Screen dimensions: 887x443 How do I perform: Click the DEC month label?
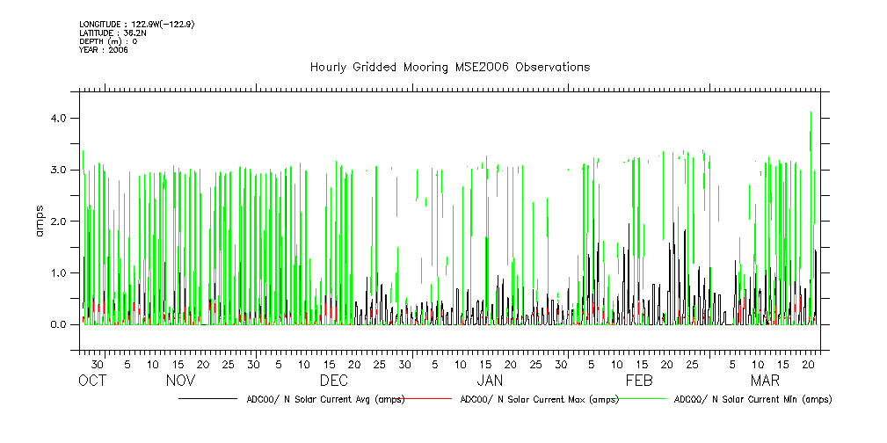[333, 381]
